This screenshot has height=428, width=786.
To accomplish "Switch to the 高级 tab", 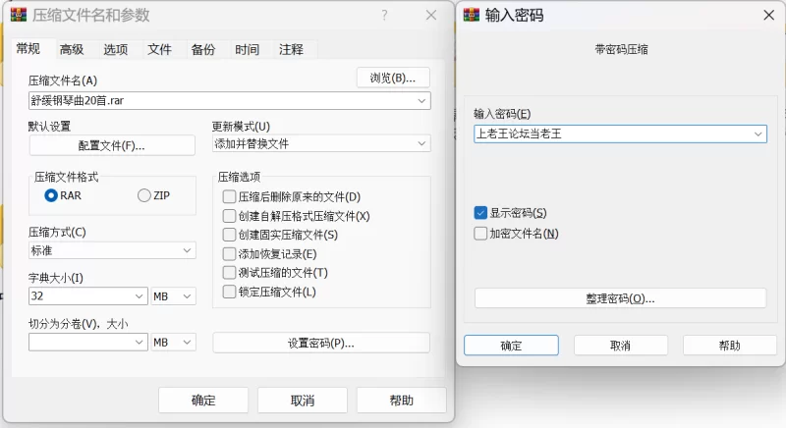I will click(72, 50).
